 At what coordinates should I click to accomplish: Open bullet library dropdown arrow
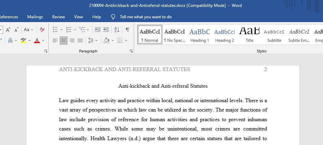(61, 30)
